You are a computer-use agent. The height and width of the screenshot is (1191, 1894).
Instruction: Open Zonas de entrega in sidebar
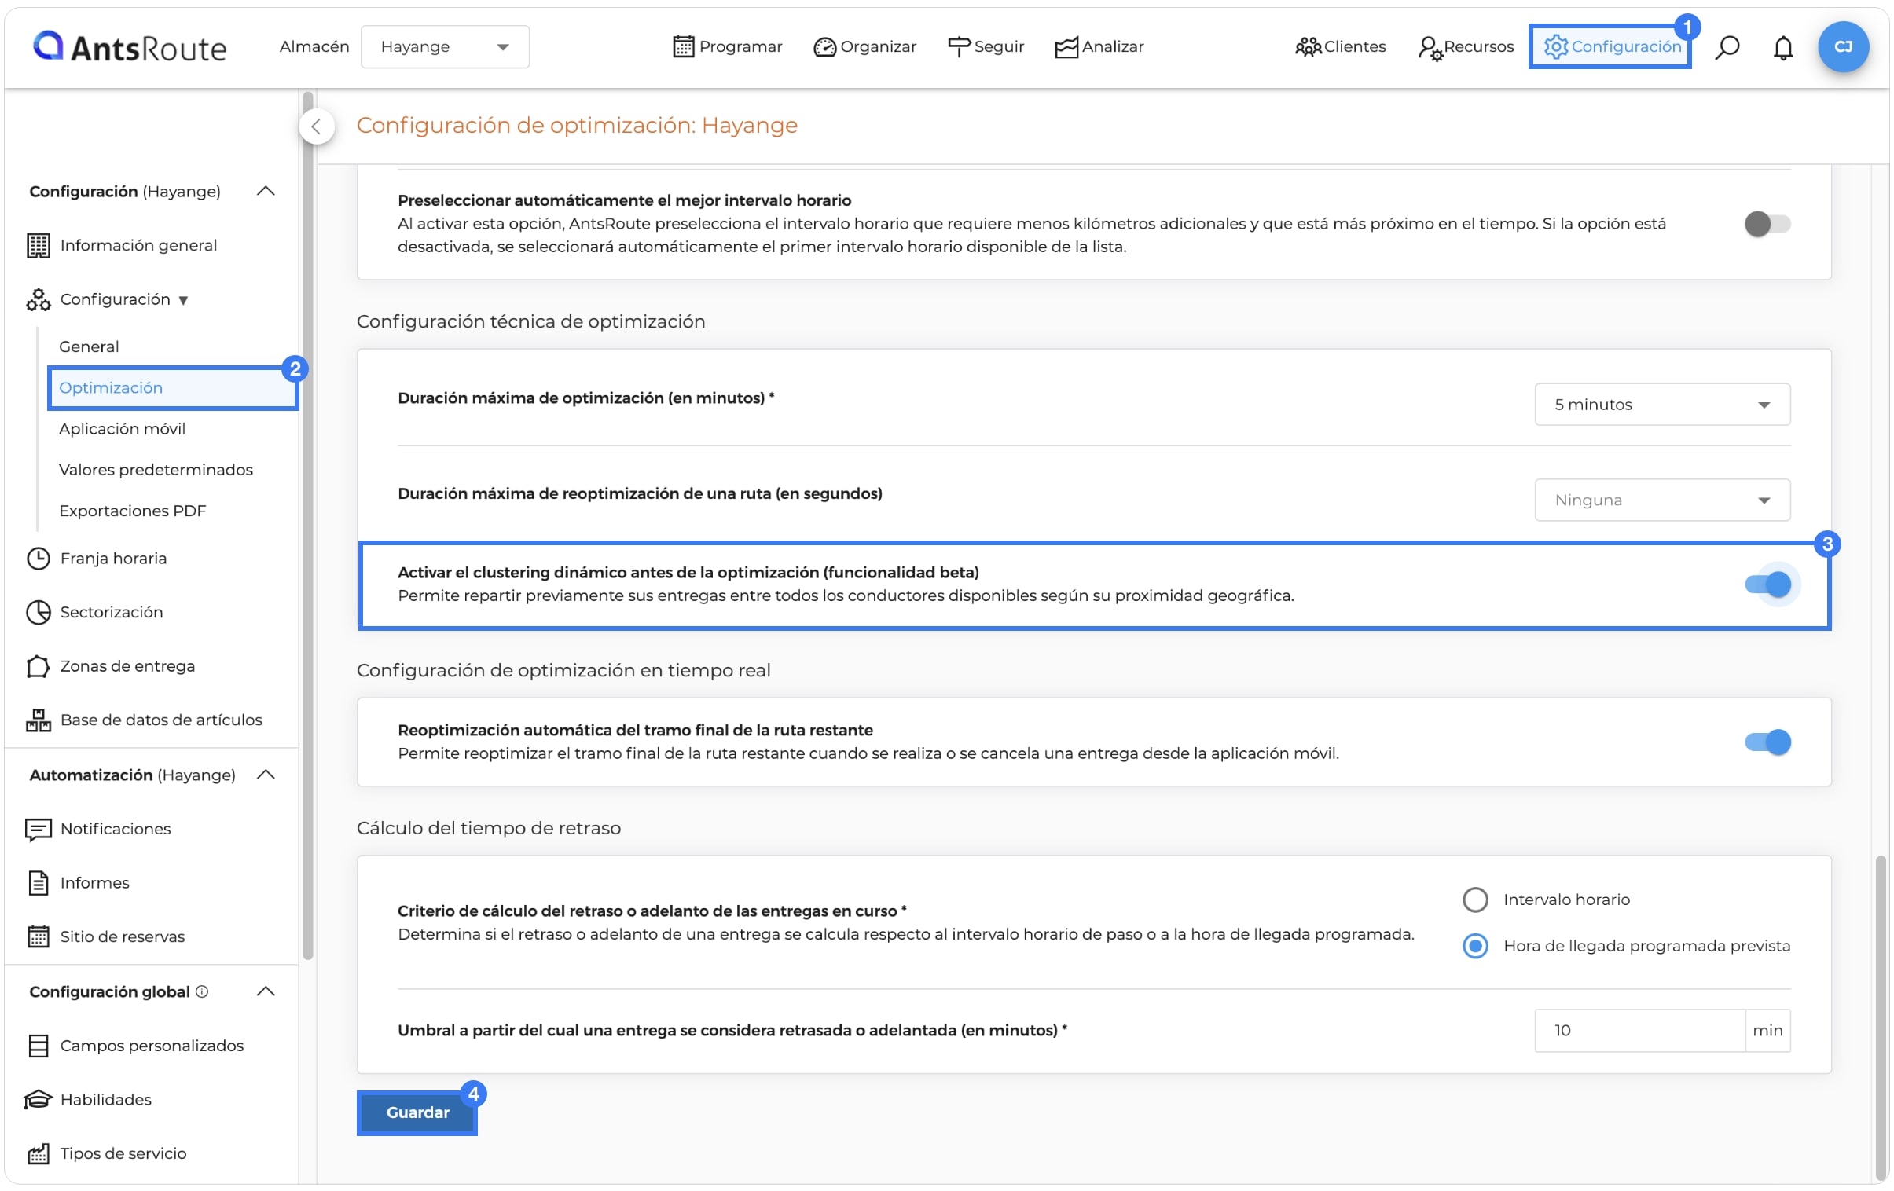tap(127, 666)
